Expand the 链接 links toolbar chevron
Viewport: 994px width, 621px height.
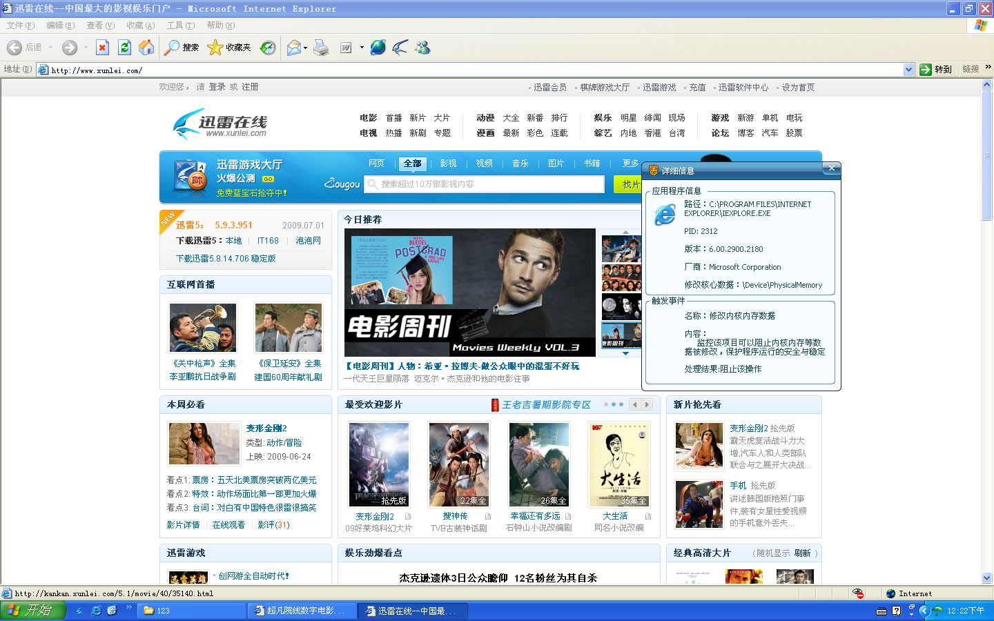[988, 67]
